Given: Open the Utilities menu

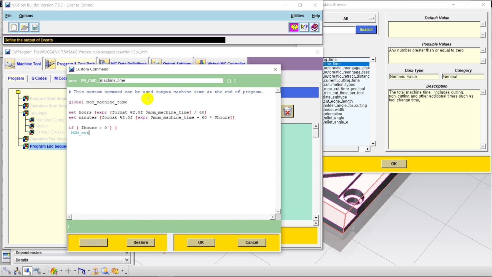Looking at the screenshot, I should coord(297,16).
